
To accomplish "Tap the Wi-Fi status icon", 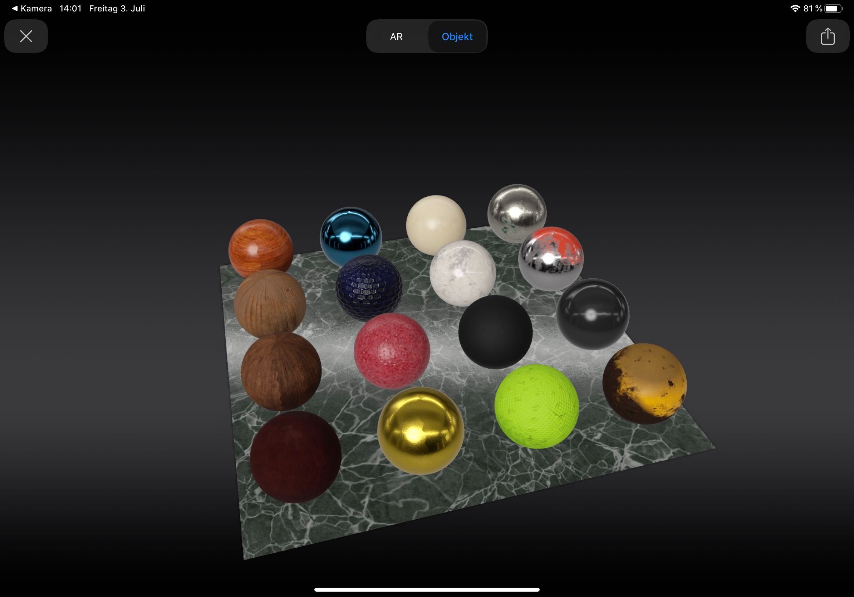I will click(795, 8).
